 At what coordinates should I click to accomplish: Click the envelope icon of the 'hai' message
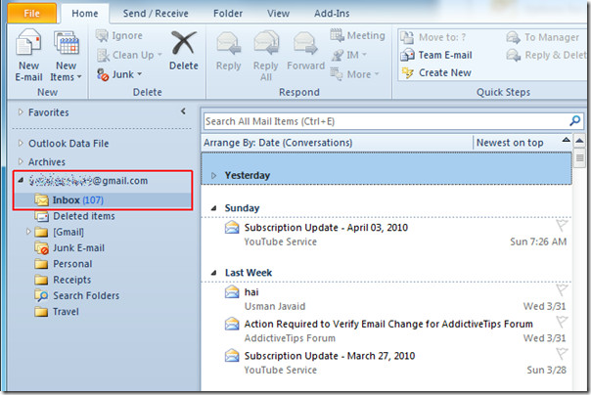pos(232,291)
